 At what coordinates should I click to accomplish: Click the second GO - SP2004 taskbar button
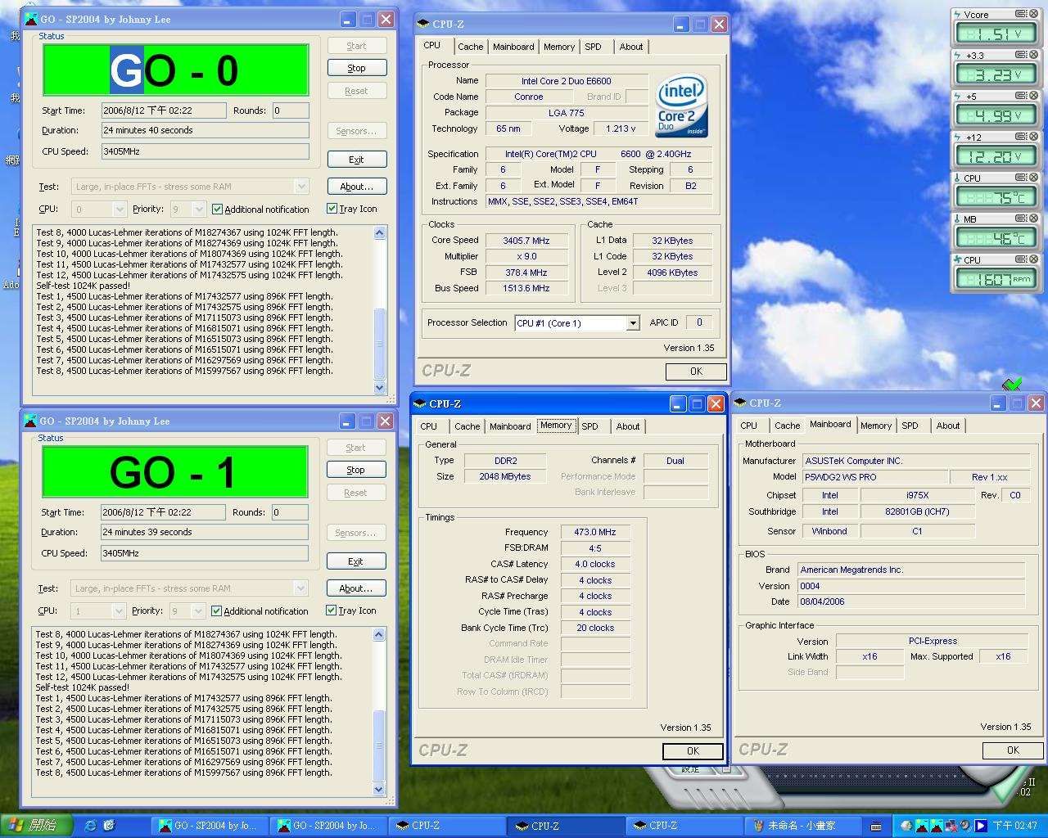[328, 826]
